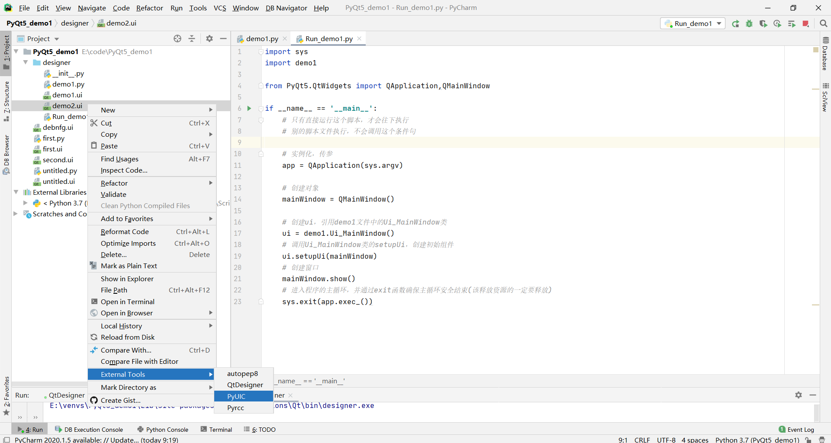Open the VCS menu
Screen dimensions: 831x443
coord(220,8)
